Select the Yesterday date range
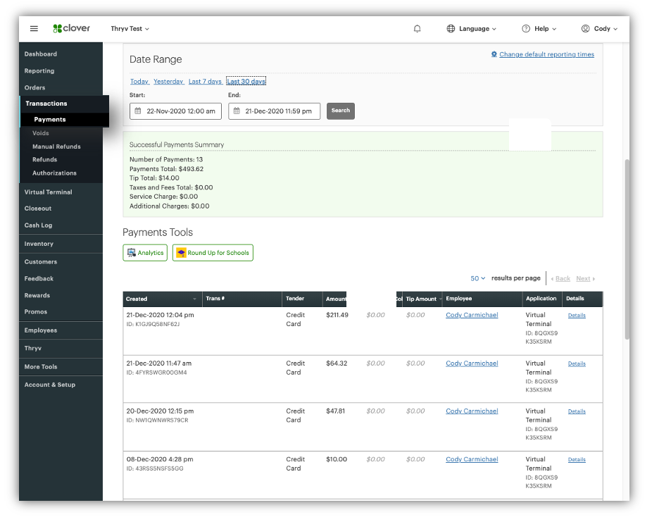The height and width of the screenshot is (517, 652). click(168, 82)
